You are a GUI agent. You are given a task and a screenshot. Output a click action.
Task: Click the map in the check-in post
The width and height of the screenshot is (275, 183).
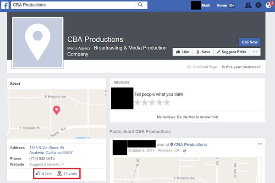coord(187,170)
